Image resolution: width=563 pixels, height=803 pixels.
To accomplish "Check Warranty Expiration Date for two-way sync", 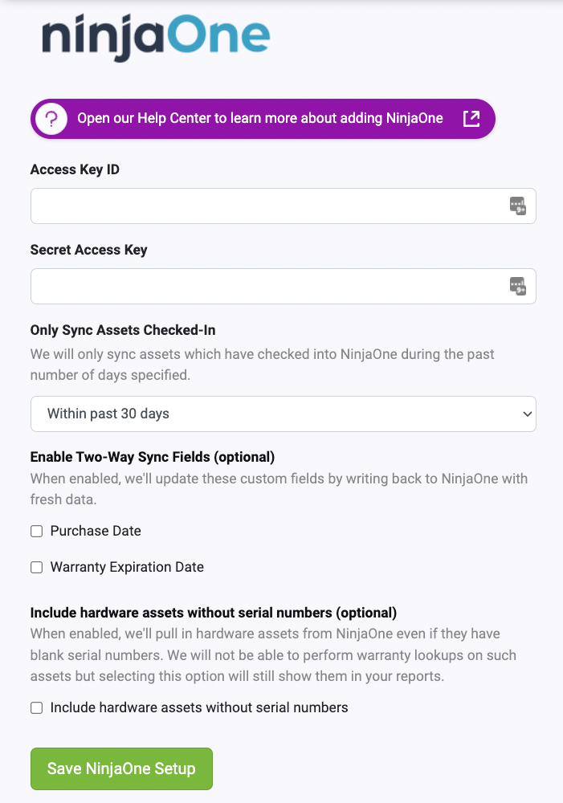I will [36, 567].
